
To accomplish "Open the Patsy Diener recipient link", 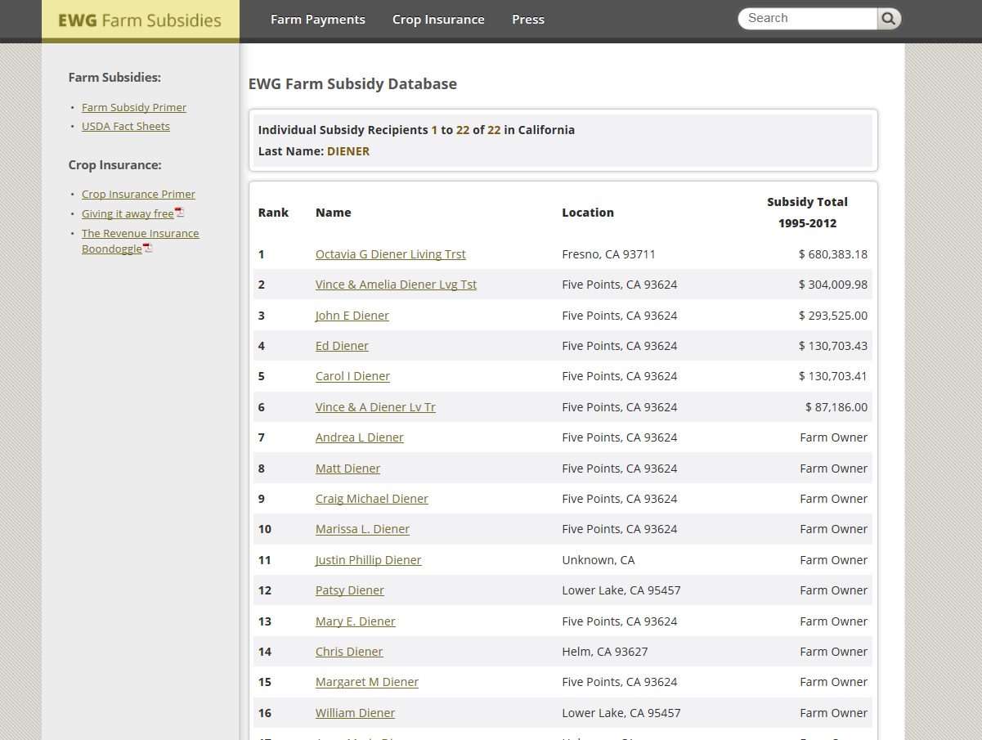I will (349, 590).
